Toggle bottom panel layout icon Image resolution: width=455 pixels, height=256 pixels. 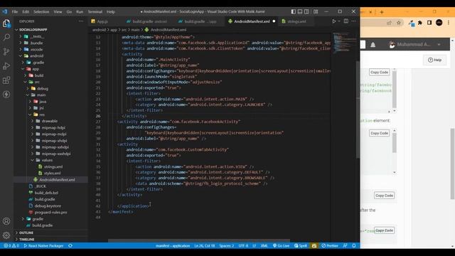[x=300, y=11]
